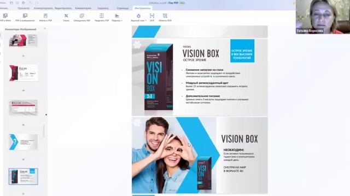Click the НЕОБХОДИМ heading on the lower slide
This screenshot has height=196, width=350.
pyautogui.click(x=234, y=150)
